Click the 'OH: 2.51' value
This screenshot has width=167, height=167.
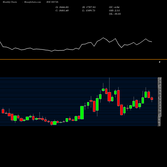coord(114,11)
